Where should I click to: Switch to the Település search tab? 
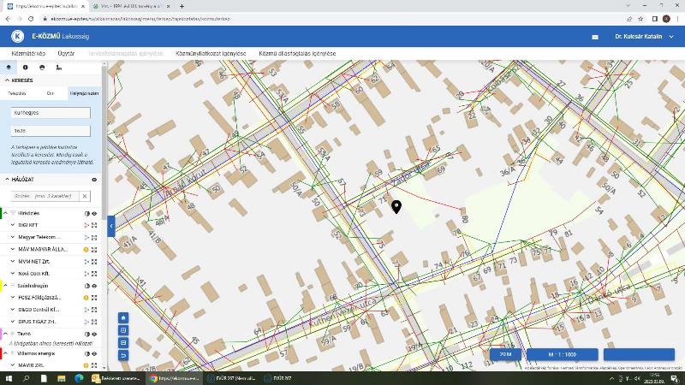click(x=17, y=93)
